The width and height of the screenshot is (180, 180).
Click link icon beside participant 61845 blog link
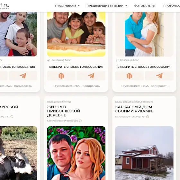click(117, 60)
